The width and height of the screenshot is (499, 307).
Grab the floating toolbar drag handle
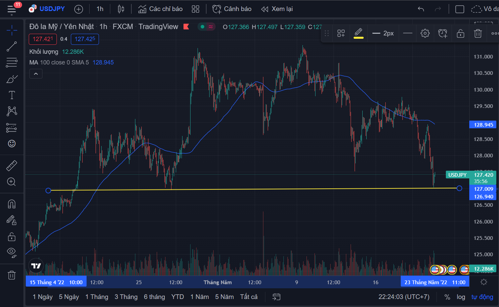pyautogui.click(x=327, y=33)
